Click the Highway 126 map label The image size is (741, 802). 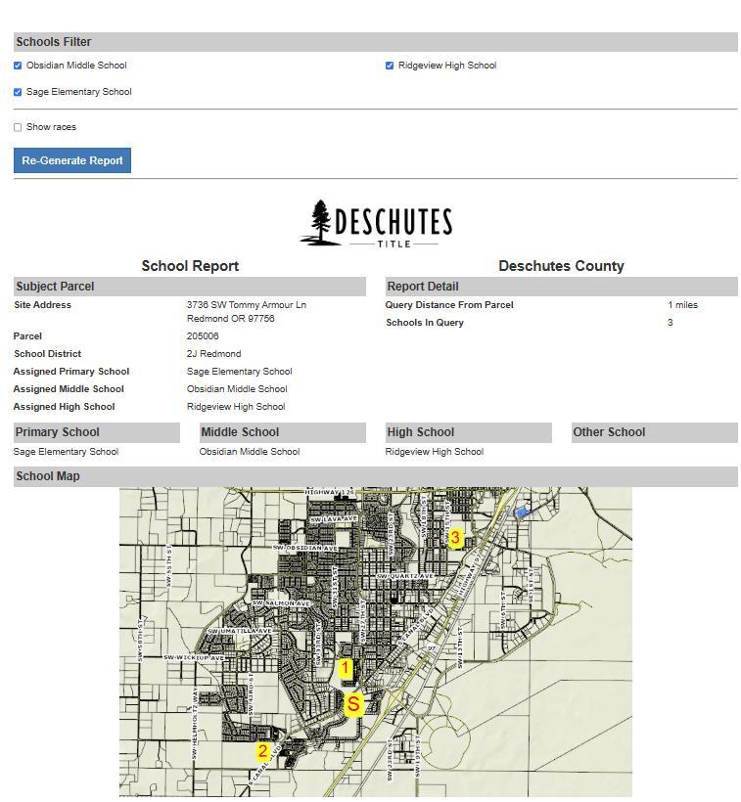(330, 492)
